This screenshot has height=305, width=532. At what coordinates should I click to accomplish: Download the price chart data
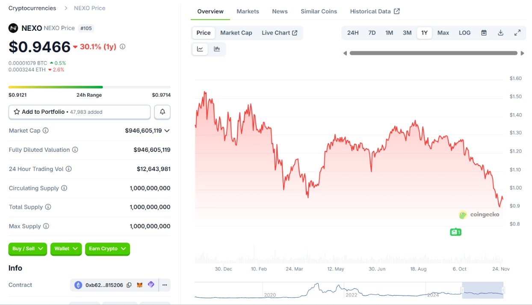pos(500,33)
